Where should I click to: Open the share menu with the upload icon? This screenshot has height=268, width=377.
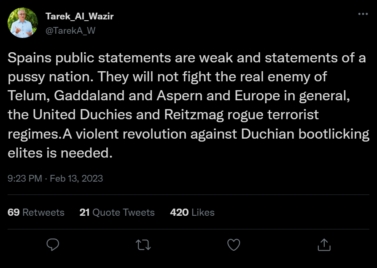pos(324,244)
